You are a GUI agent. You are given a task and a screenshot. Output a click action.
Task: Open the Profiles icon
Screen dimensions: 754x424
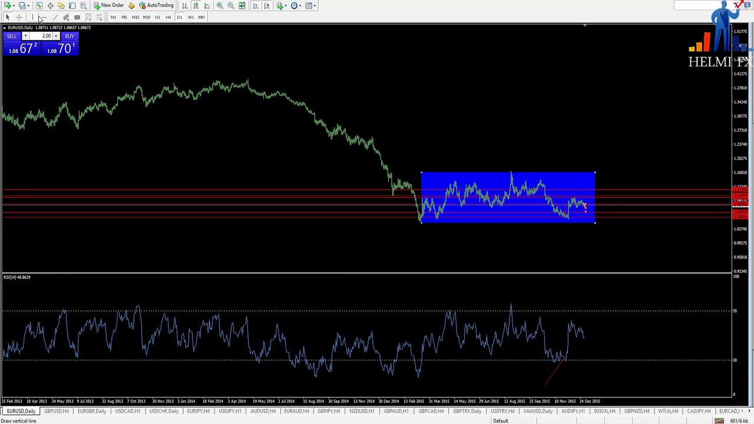22,5
